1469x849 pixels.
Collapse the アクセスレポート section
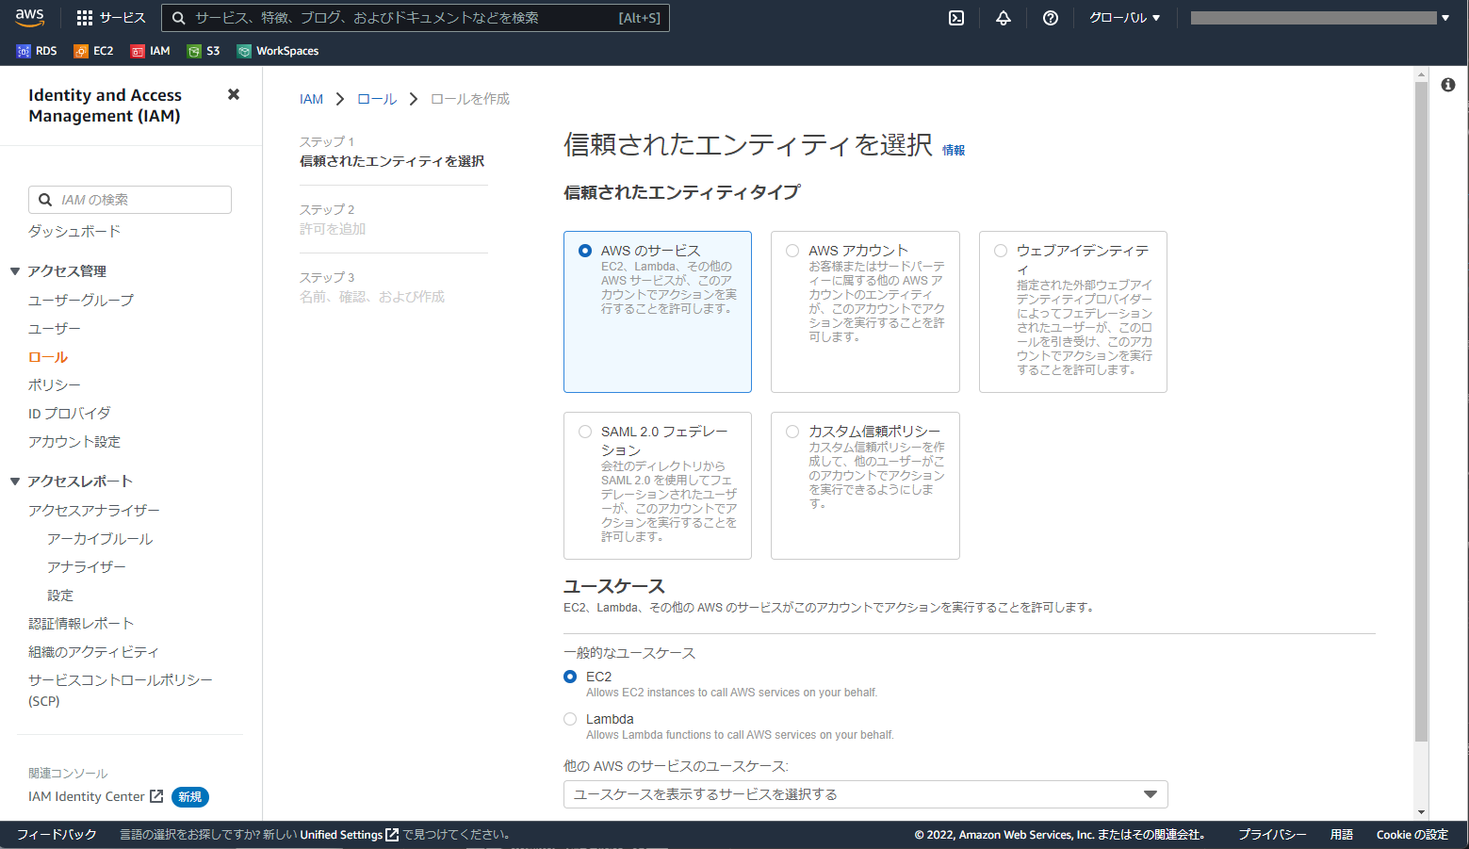(x=15, y=482)
